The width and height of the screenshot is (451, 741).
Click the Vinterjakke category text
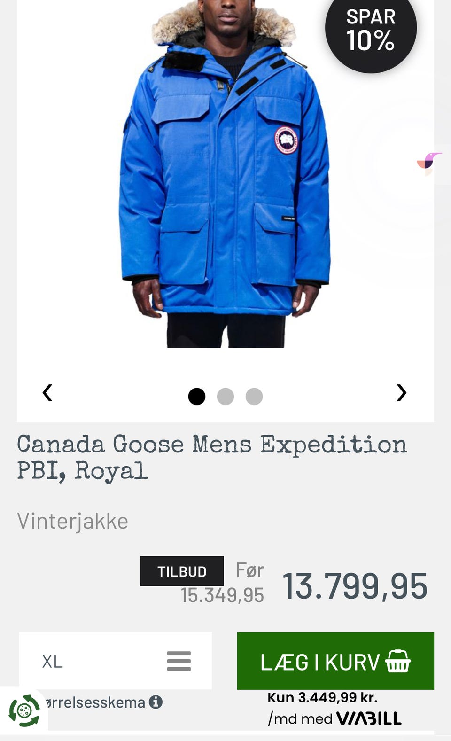pos(73,521)
